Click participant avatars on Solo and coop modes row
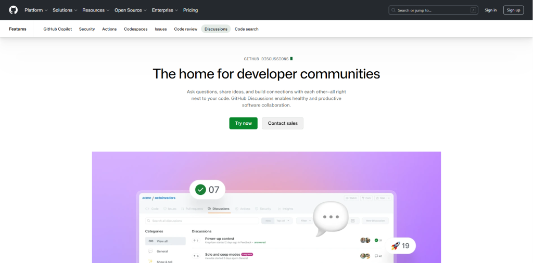 coord(365,256)
